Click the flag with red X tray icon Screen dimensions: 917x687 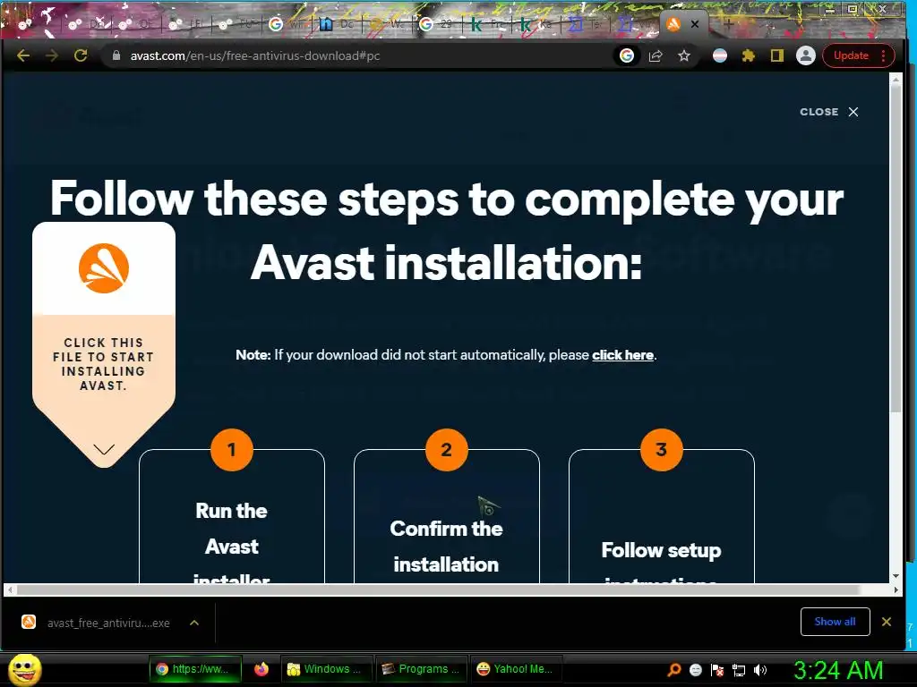[717, 670]
